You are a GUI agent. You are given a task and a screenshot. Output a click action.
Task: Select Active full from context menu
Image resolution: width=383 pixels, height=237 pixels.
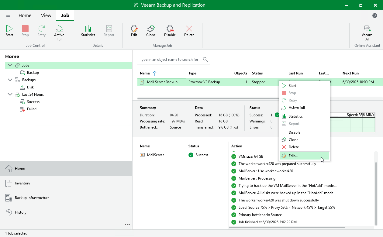(x=297, y=108)
